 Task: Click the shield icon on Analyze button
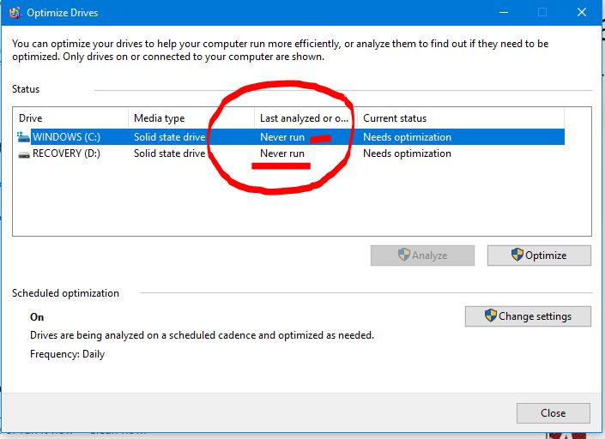(403, 255)
